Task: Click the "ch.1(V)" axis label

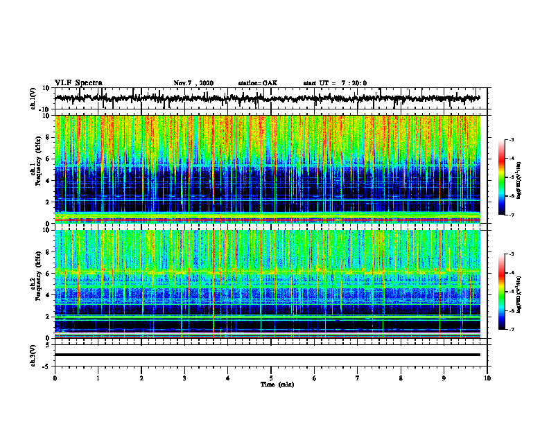Action: [x=34, y=98]
